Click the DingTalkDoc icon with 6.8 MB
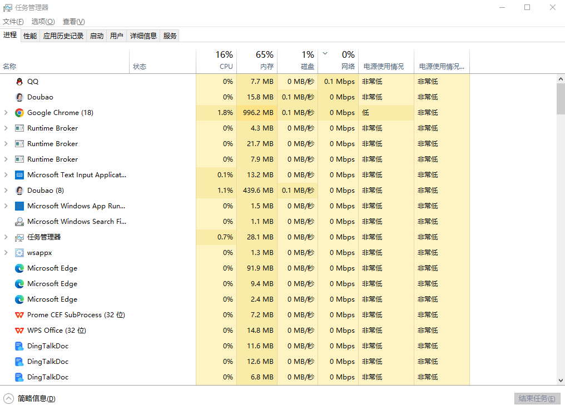 (x=19, y=377)
